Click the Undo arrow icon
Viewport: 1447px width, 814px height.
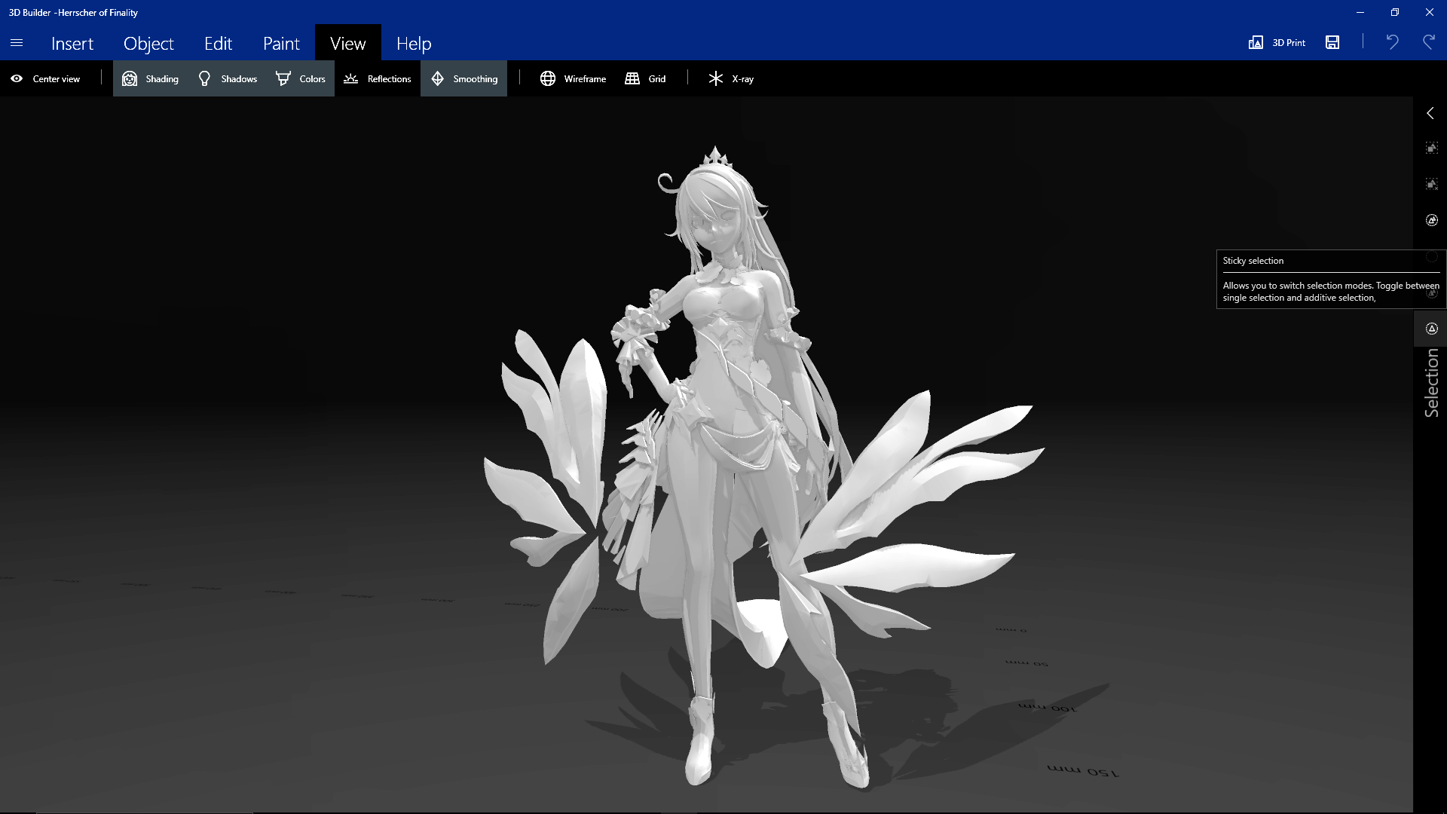(x=1393, y=43)
